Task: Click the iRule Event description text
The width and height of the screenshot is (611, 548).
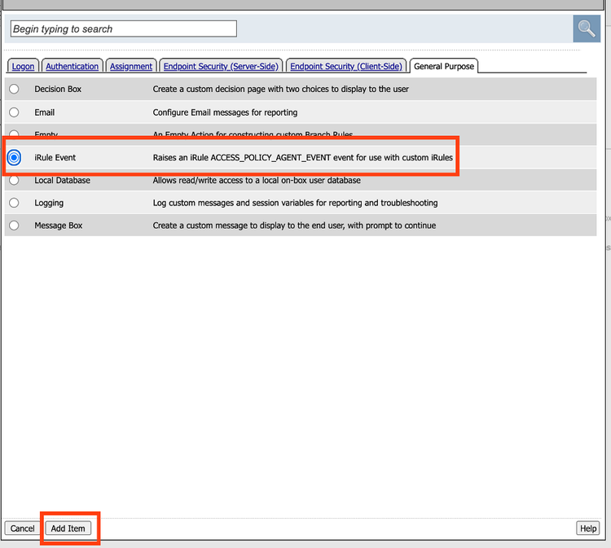Action: pos(302,157)
